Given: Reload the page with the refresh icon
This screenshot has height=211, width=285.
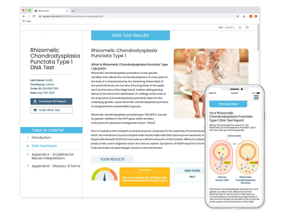Looking at the screenshot, I should [34, 16].
